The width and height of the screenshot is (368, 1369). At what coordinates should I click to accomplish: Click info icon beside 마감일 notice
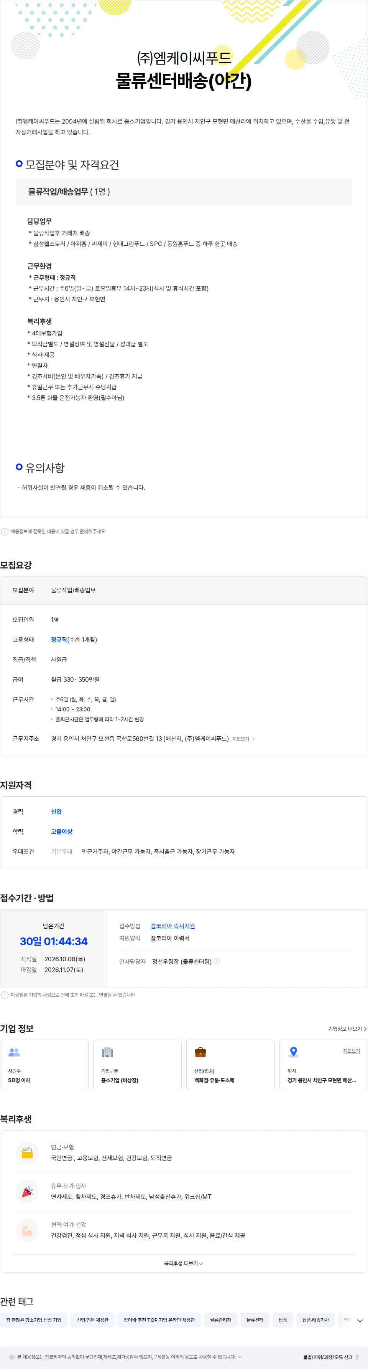[x=5, y=995]
